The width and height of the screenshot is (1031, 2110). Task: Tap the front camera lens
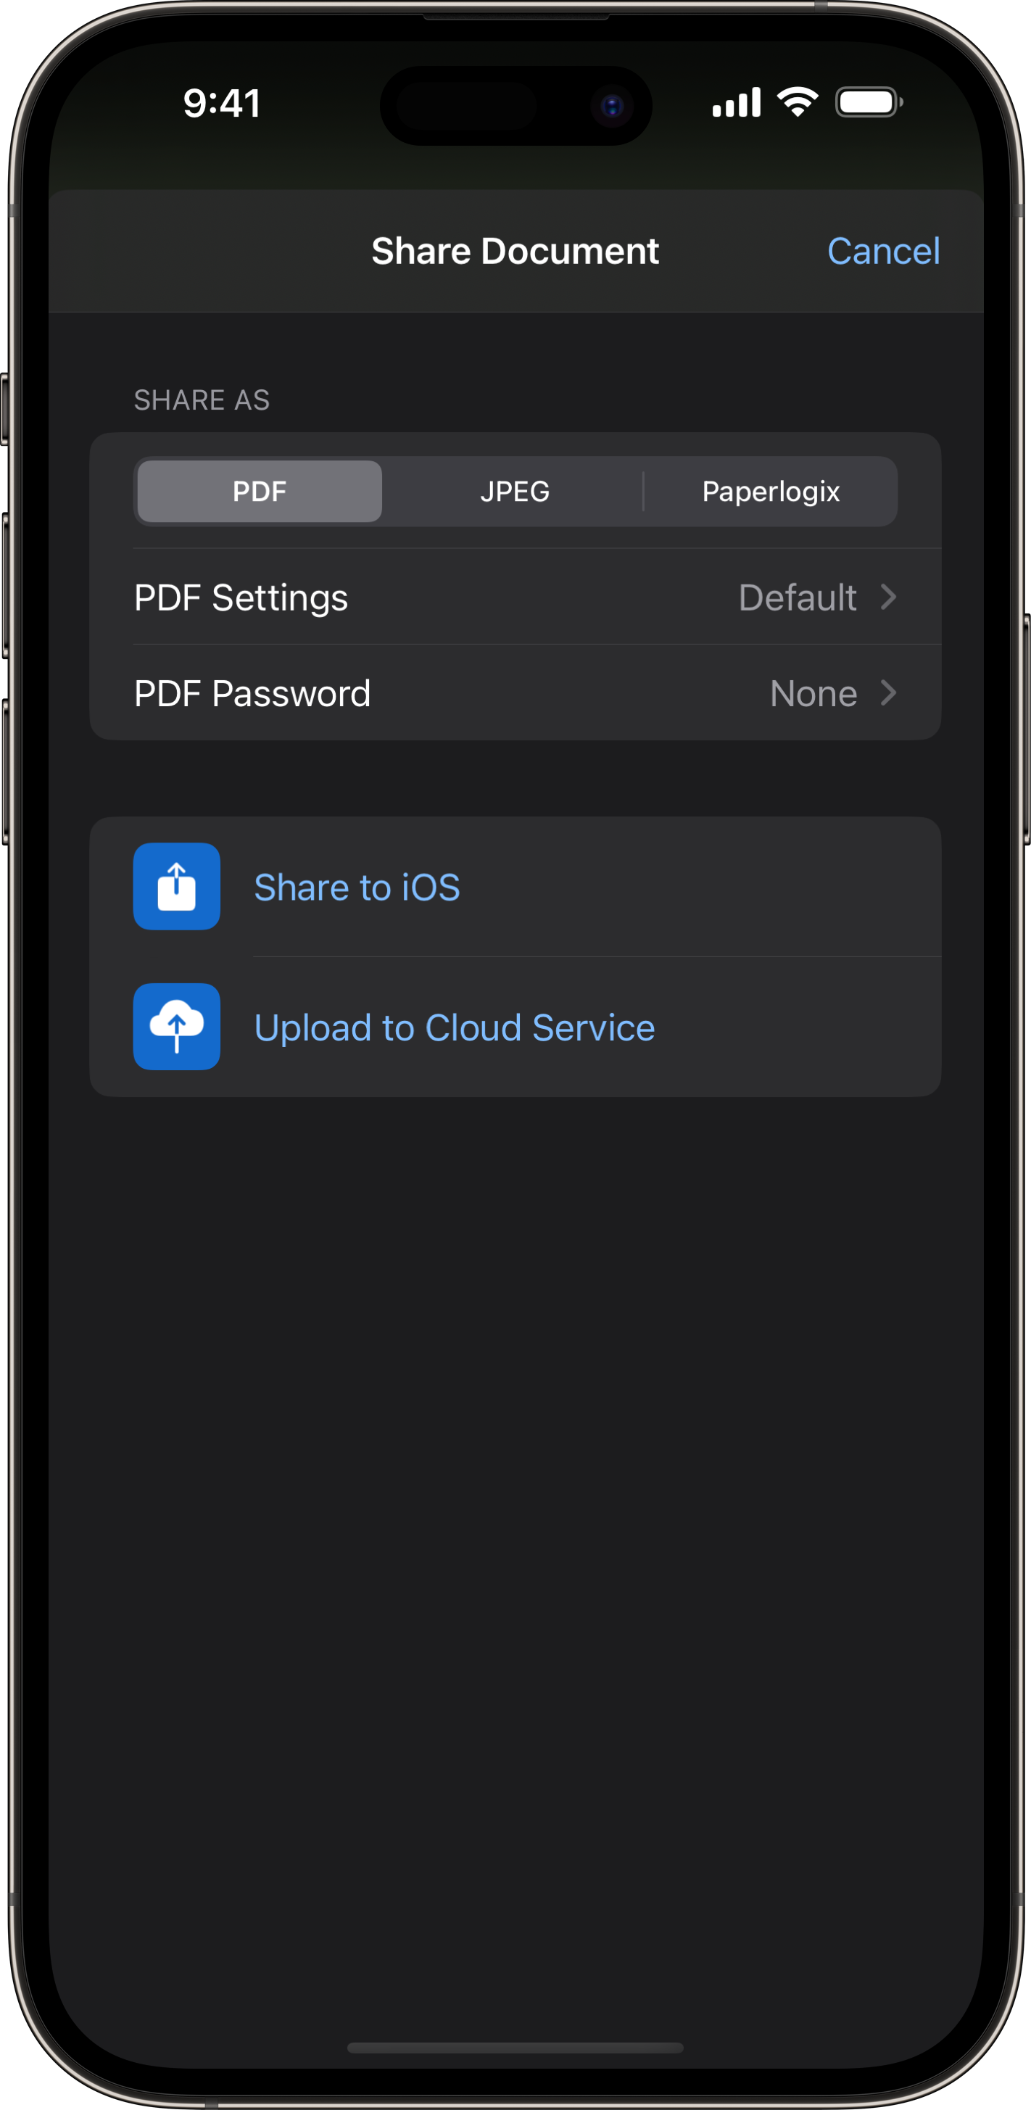click(x=612, y=106)
